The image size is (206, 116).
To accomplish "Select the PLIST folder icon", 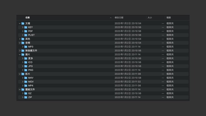I will (x=26, y=35).
